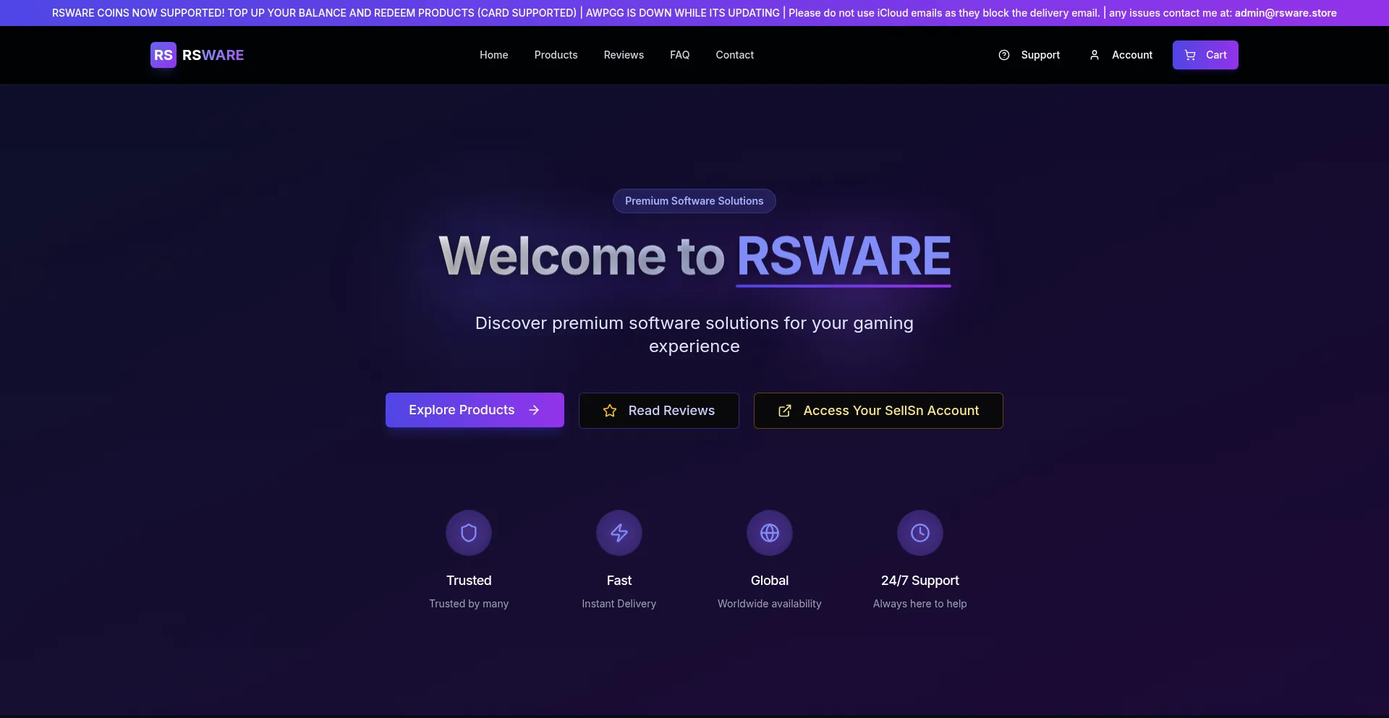Click the lightning bolt Fast icon
Viewport: 1389px width, 718px height.
click(619, 533)
